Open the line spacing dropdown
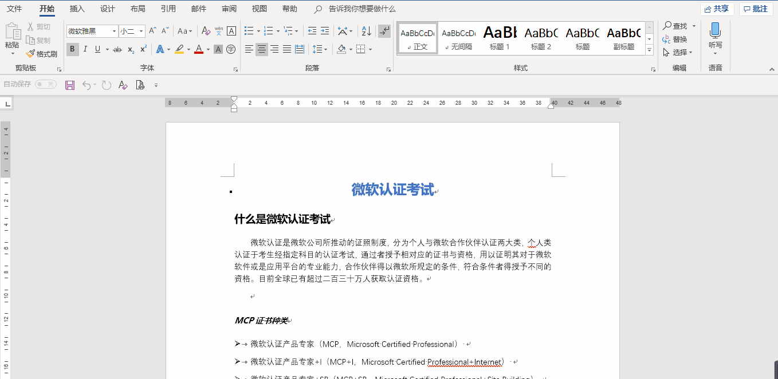This screenshot has height=379, width=778. pyautogui.click(x=320, y=50)
